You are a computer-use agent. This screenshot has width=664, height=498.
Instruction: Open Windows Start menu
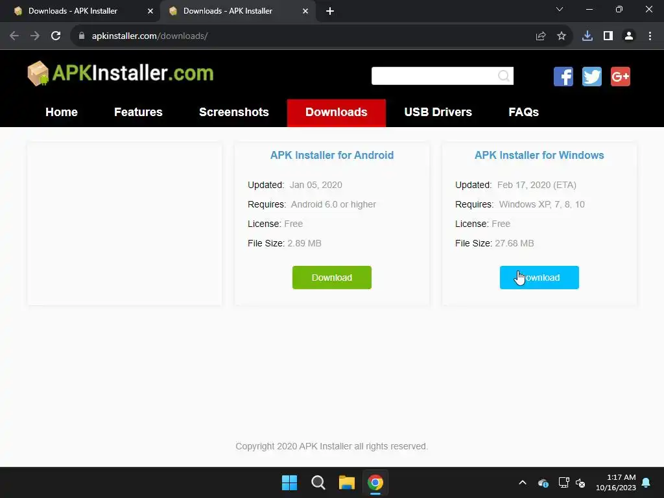[x=290, y=482]
